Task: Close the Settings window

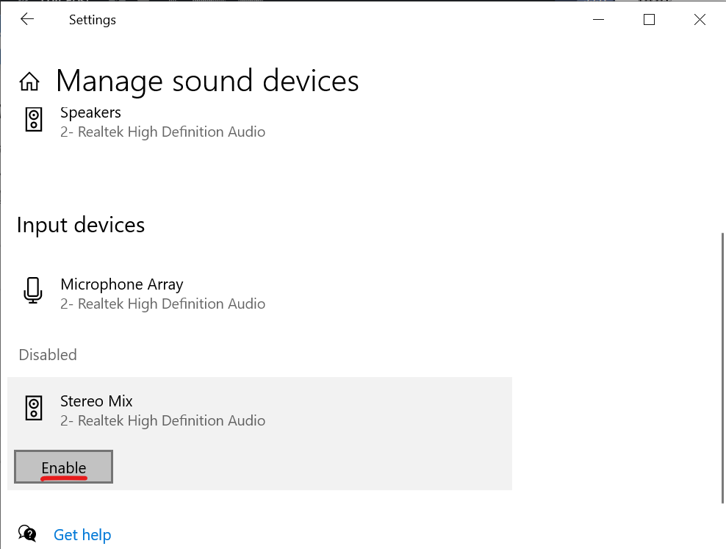Action: tap(700, 20)
